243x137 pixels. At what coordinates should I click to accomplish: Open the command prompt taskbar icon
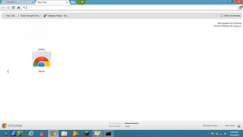pos(108,134)
